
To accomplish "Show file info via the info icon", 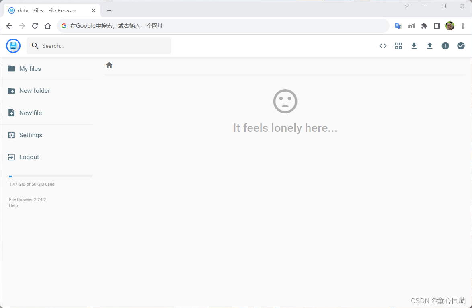I will [x=445, y=45].
